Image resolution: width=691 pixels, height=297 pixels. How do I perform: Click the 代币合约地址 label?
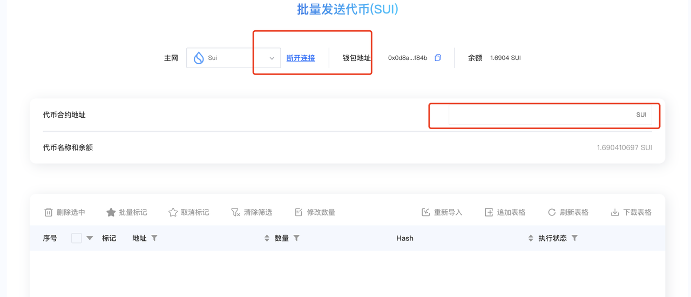[x=64, y=114]
